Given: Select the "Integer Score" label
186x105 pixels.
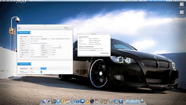Looking at the screenshot, I should click(24, 69).
